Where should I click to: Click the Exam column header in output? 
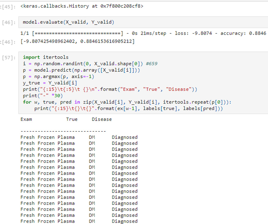click(x=26, y=119)
